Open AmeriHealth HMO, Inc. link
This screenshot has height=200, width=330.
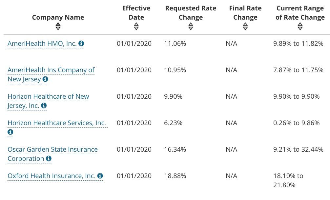pos(42,43)
